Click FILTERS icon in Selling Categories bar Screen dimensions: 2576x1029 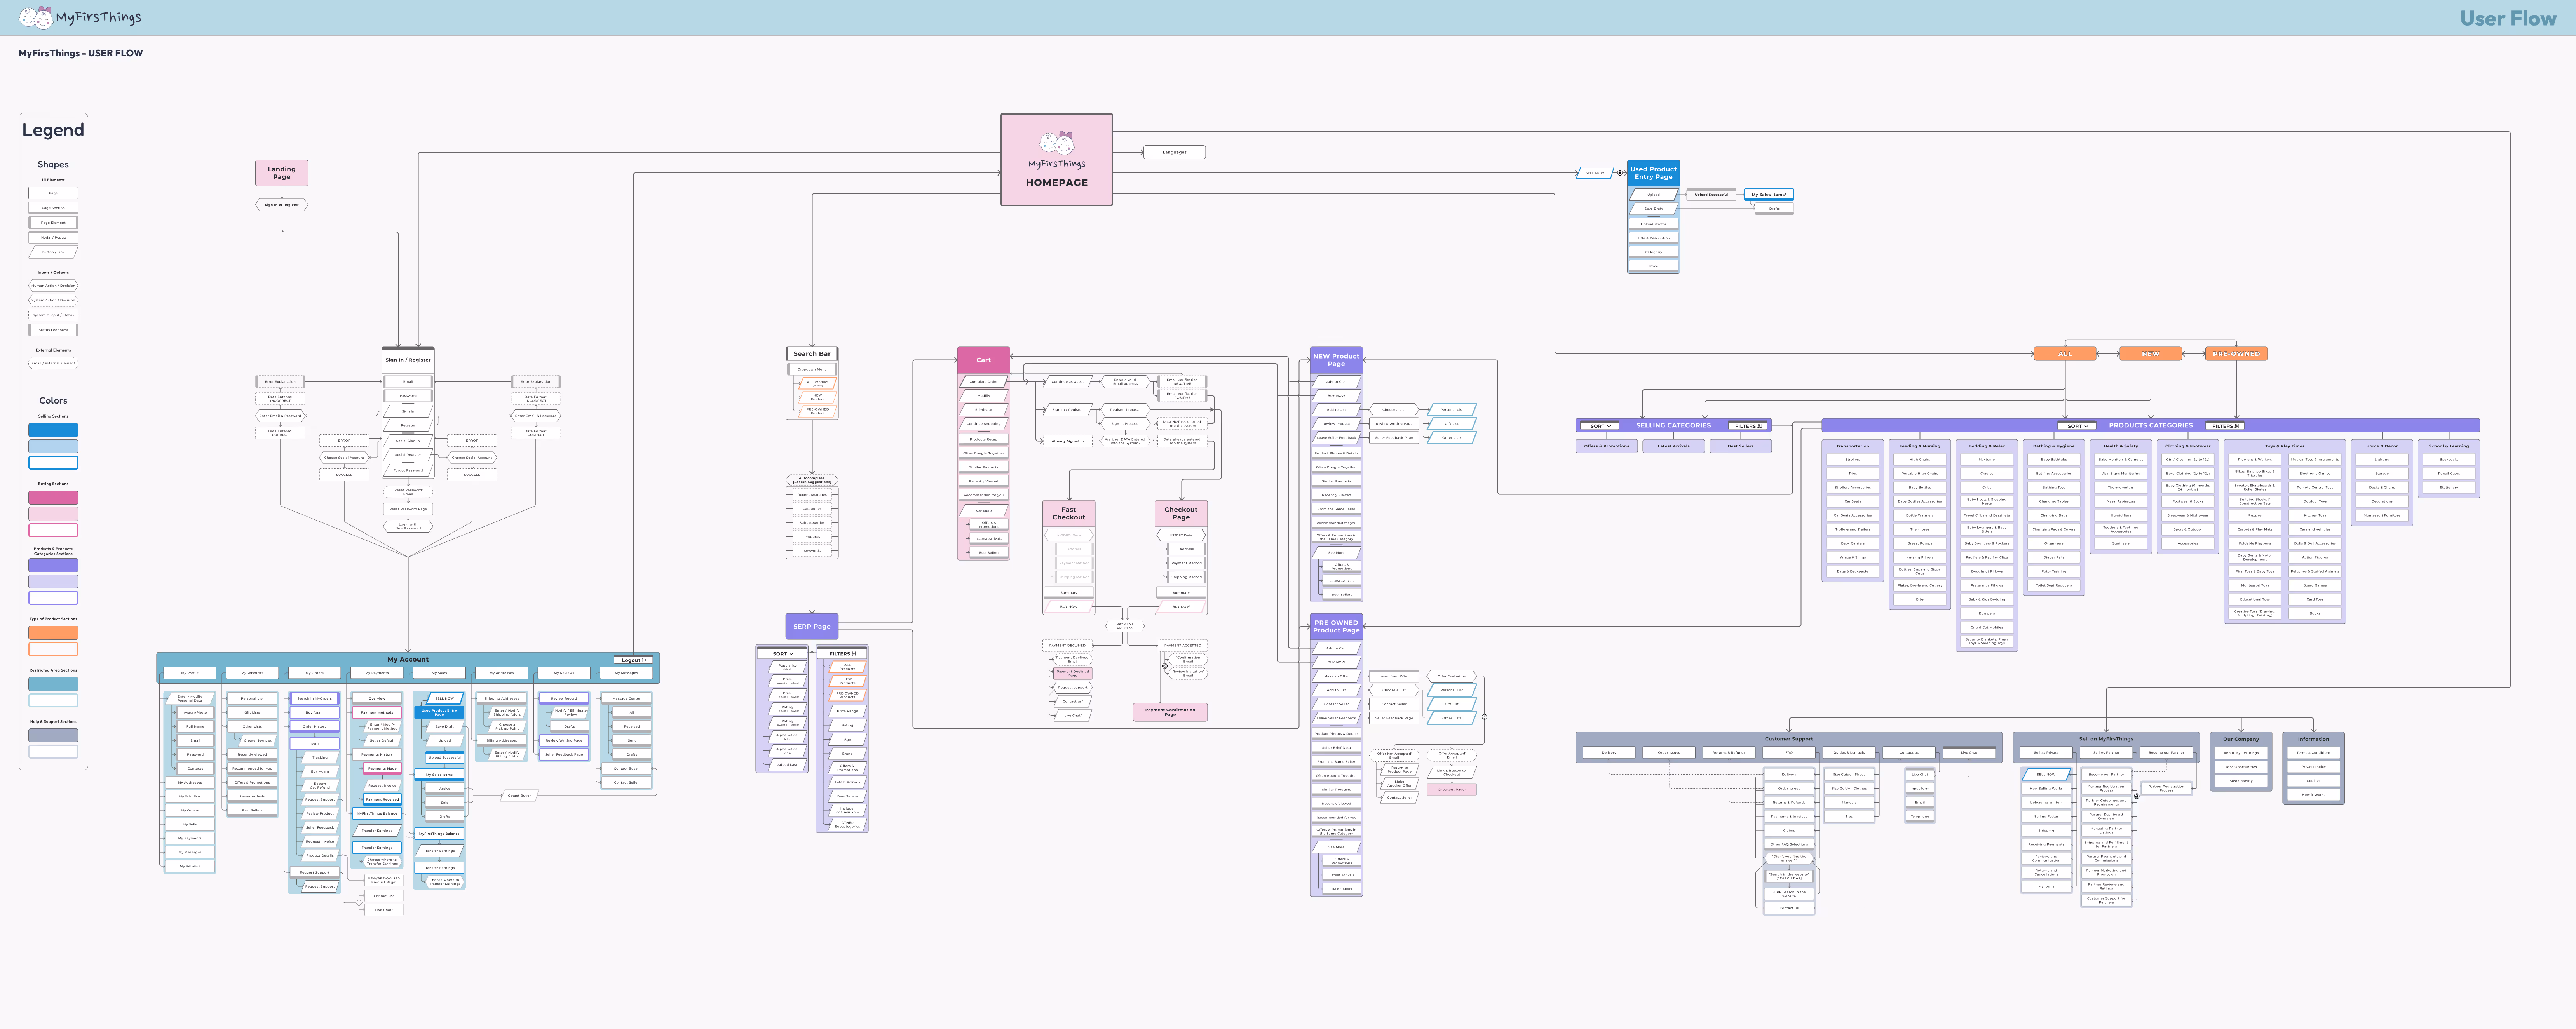tap(1760, 426)
